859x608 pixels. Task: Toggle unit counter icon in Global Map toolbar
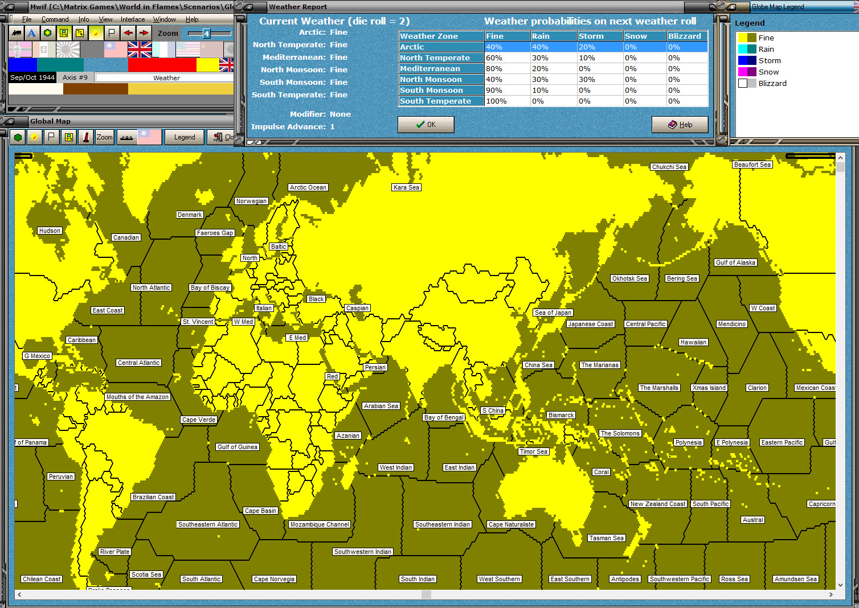tap(69, 137)
